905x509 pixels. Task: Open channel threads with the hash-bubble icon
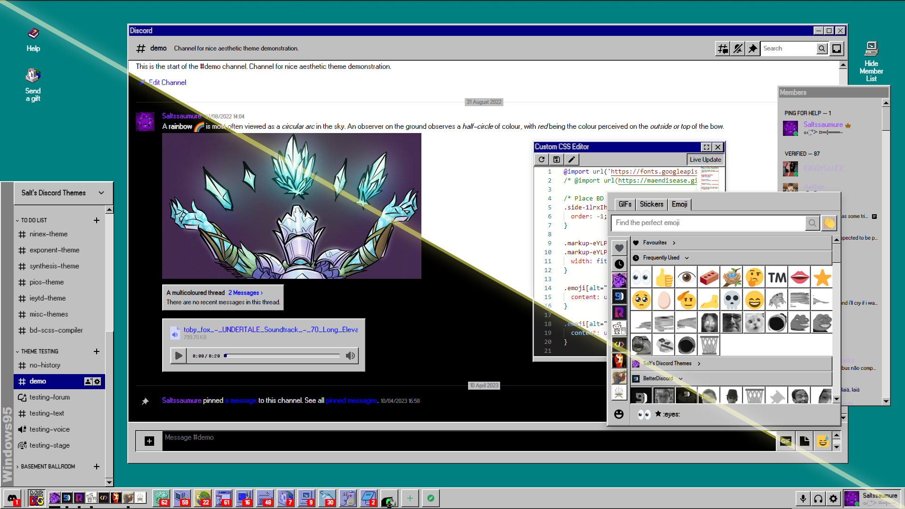tap(722, 48)
